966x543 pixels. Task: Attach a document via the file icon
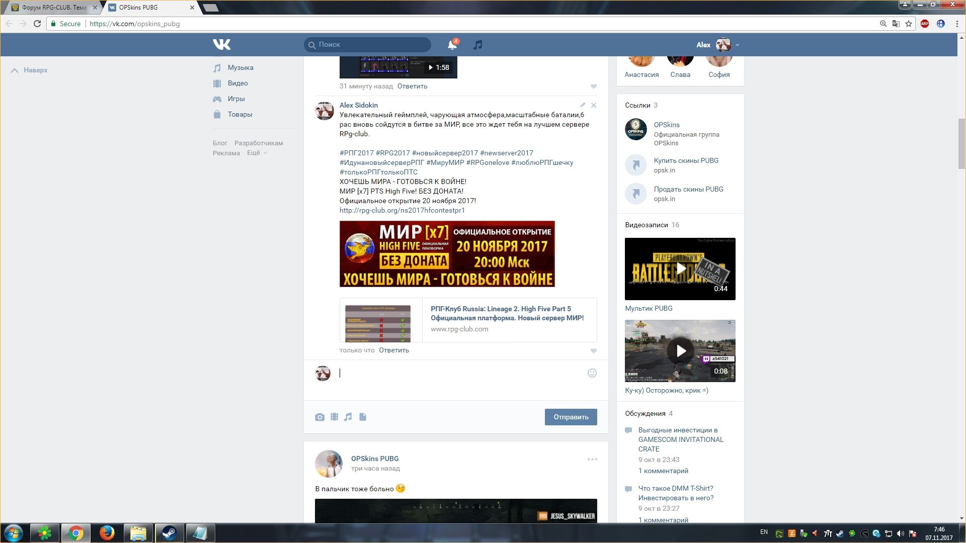point(363,417)
